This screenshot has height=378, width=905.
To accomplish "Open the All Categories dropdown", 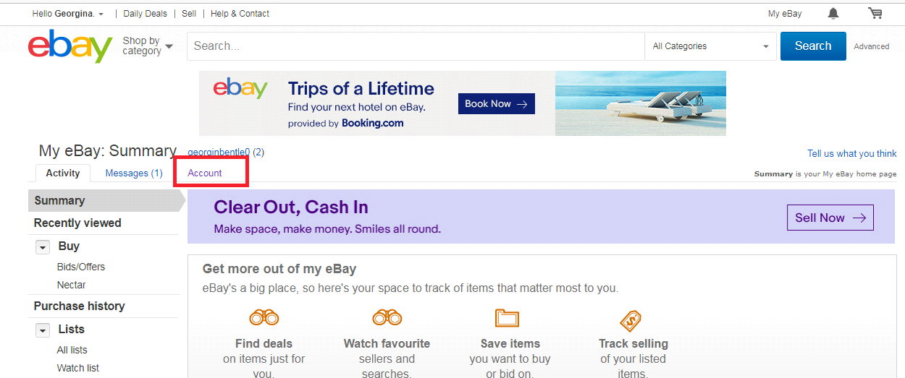I will tap(710, 46).
